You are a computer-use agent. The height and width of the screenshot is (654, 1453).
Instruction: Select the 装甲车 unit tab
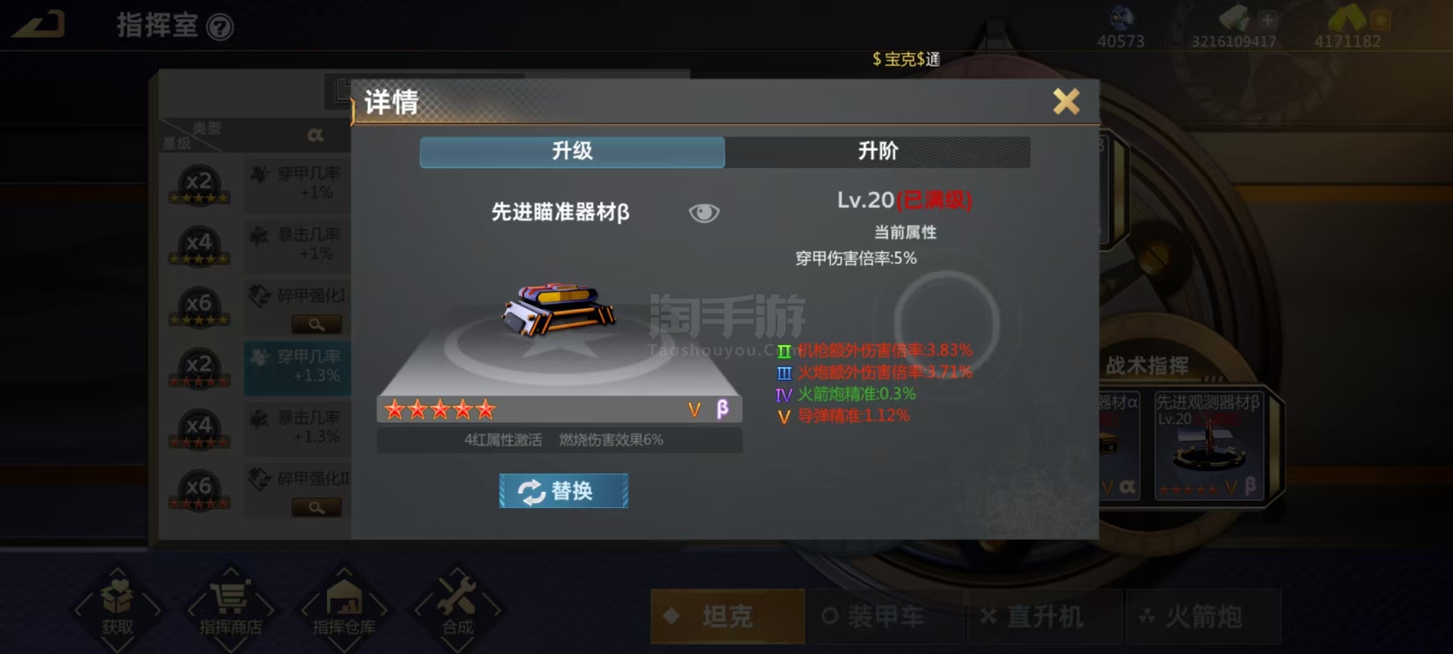(x=886, y=616)
